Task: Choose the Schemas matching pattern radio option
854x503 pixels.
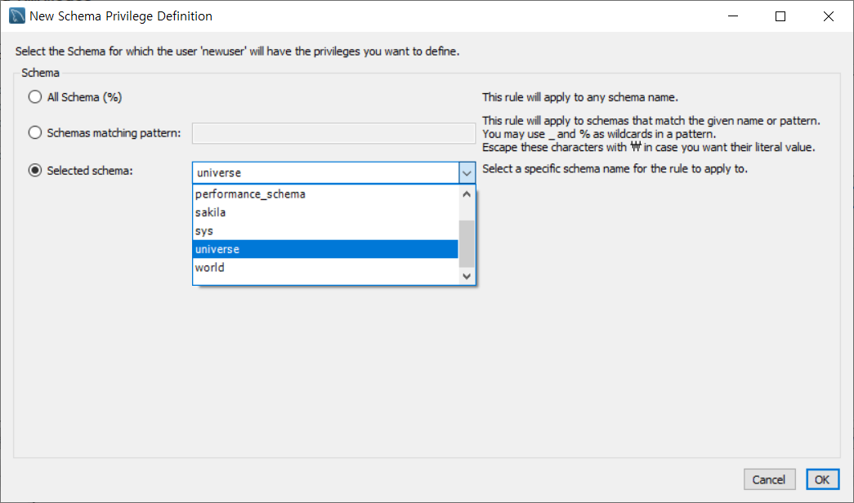Action: click(35, 132)
